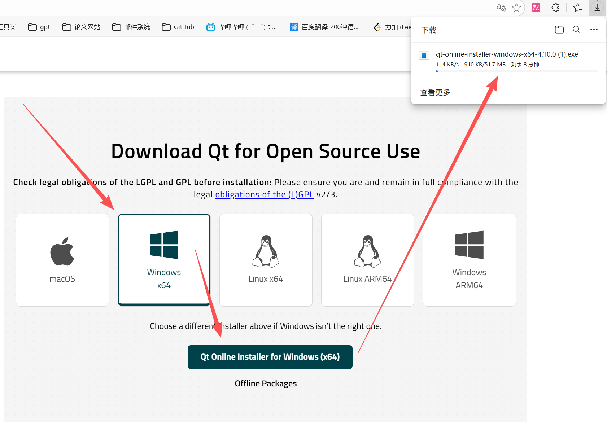Click 查看更多 in downloads panel

[x=435, y=92]
